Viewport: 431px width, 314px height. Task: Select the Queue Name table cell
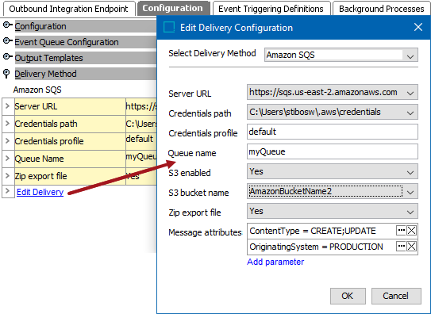(70, 159)
